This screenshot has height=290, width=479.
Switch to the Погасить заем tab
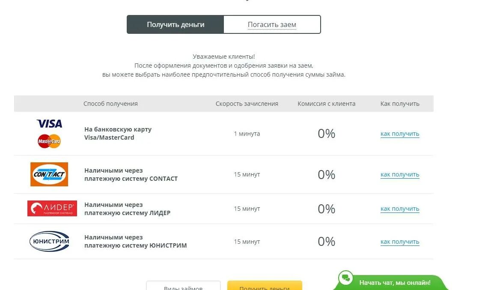click(272, 24)
